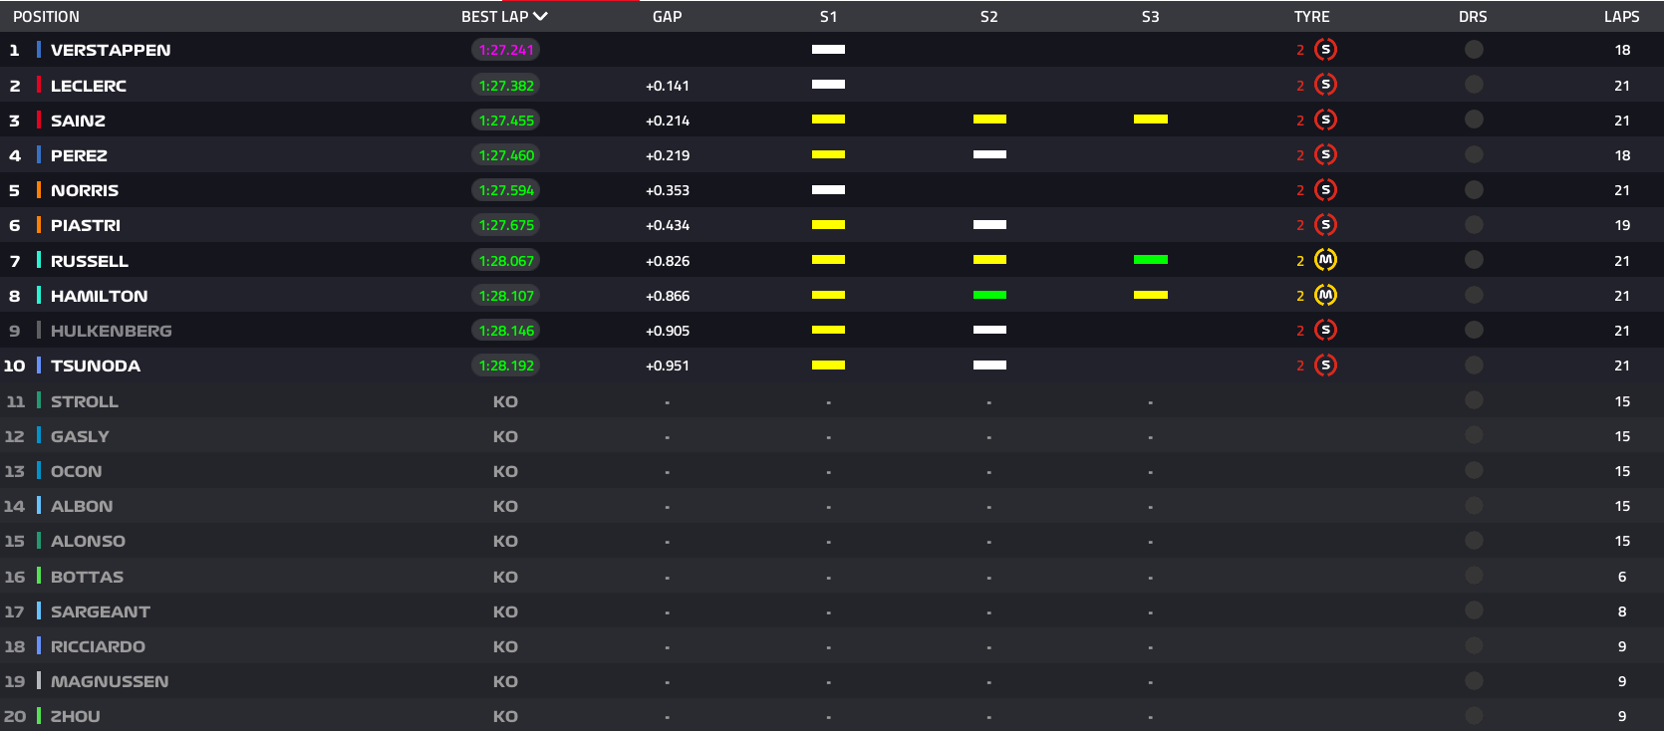1664x731 pixels.
Task: Click Verstappen's purple 1:27.241 lap time
Action: click(x=506, y=50)
